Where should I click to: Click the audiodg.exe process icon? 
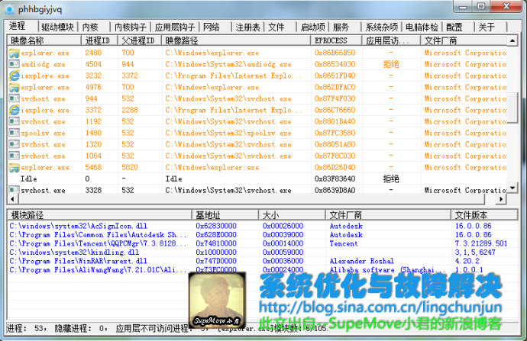point(14,64)
